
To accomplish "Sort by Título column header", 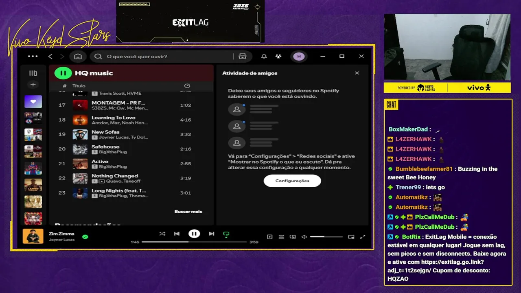I will tap(79, 86).
